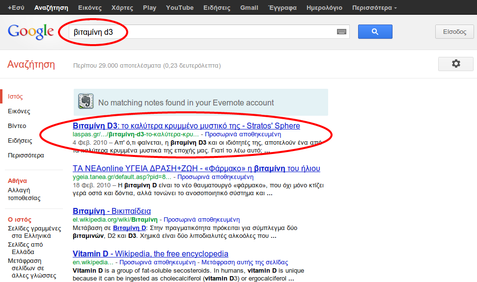This screenshot has height=282, width=477.
Task: Open the Βιταμίνη - Βικιπαίδεια result
Action: [112, 211]
